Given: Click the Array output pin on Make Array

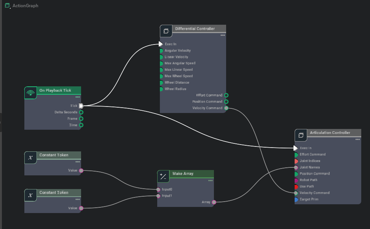Looking at the screenshot, I should click(x=214, y=202).
